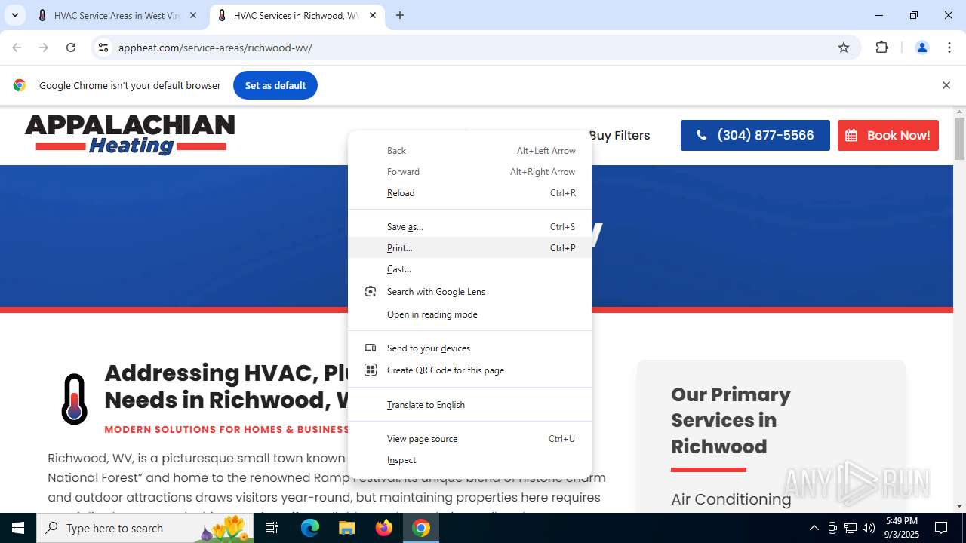Show hidden system tray icons

[814, 528]
